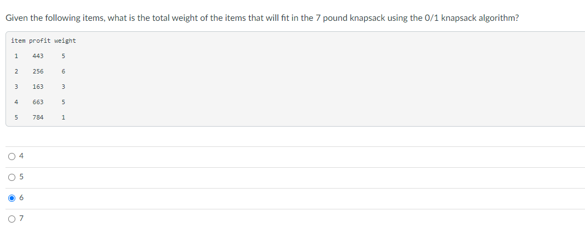
Task: Choose answer option 5 radio button
Action: click(x=12, y=177)
